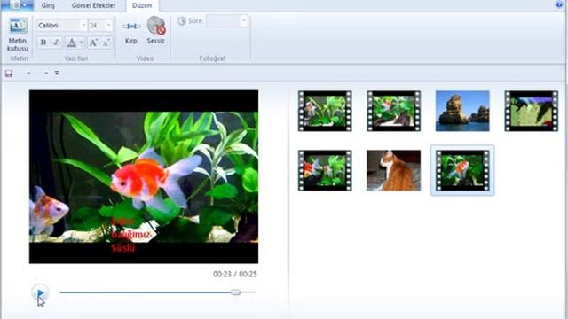This screenshot has width=568, height=319.
Task: Click the Süre duration clock icon
Action: tap(181, 21)
